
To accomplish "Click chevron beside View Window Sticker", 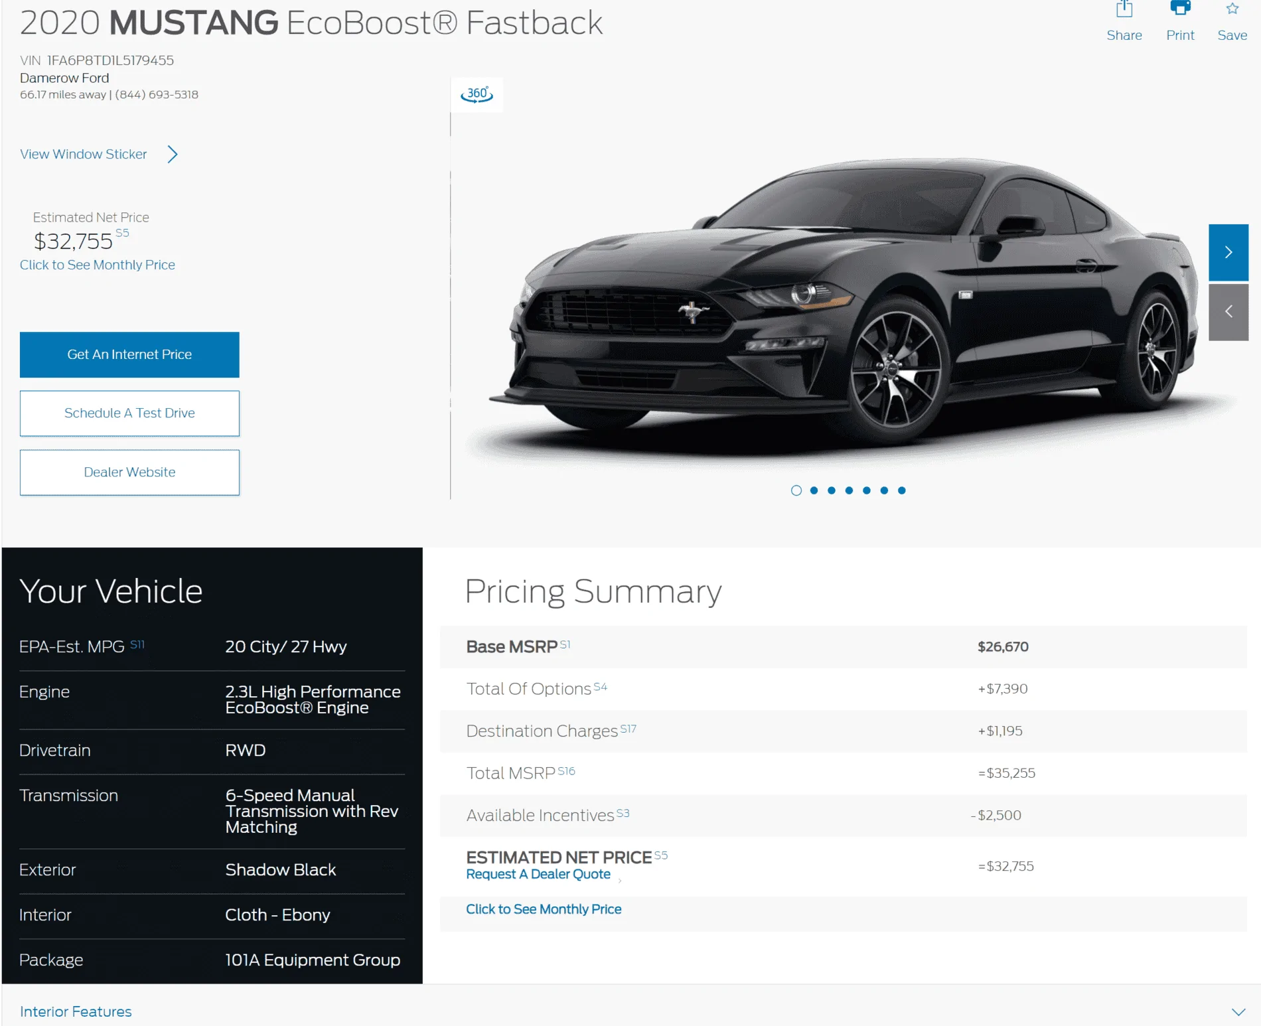I will 173,154.
